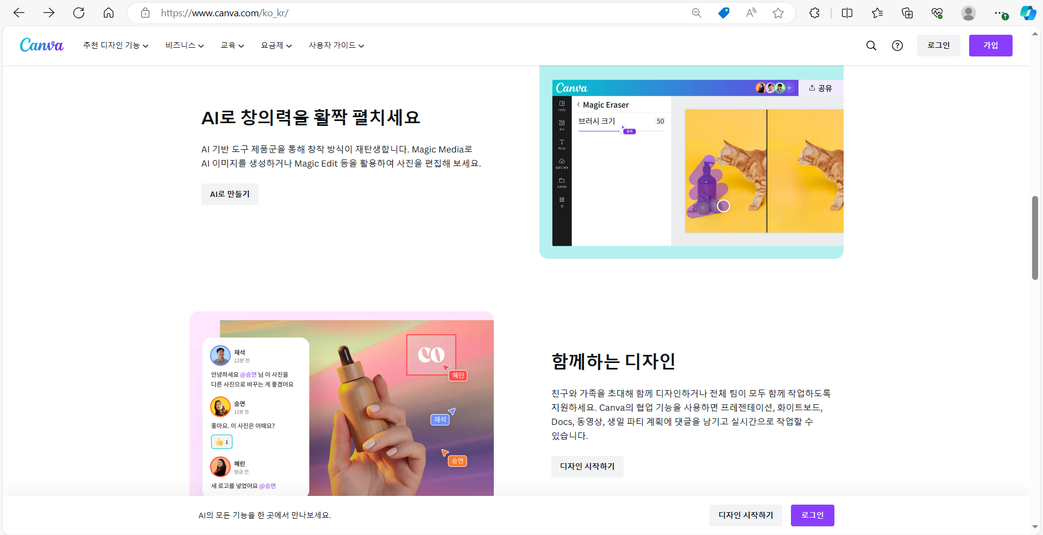Click the header 로그인 button
Viewport: 1043px width, 535px height.
click(x=939, y=46)
